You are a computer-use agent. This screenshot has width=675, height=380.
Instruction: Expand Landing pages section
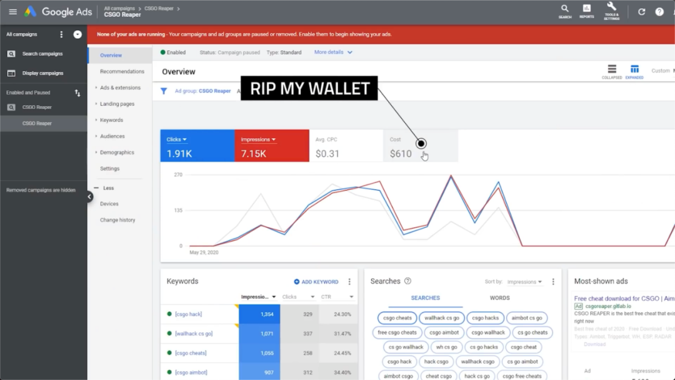coord(117,104)
